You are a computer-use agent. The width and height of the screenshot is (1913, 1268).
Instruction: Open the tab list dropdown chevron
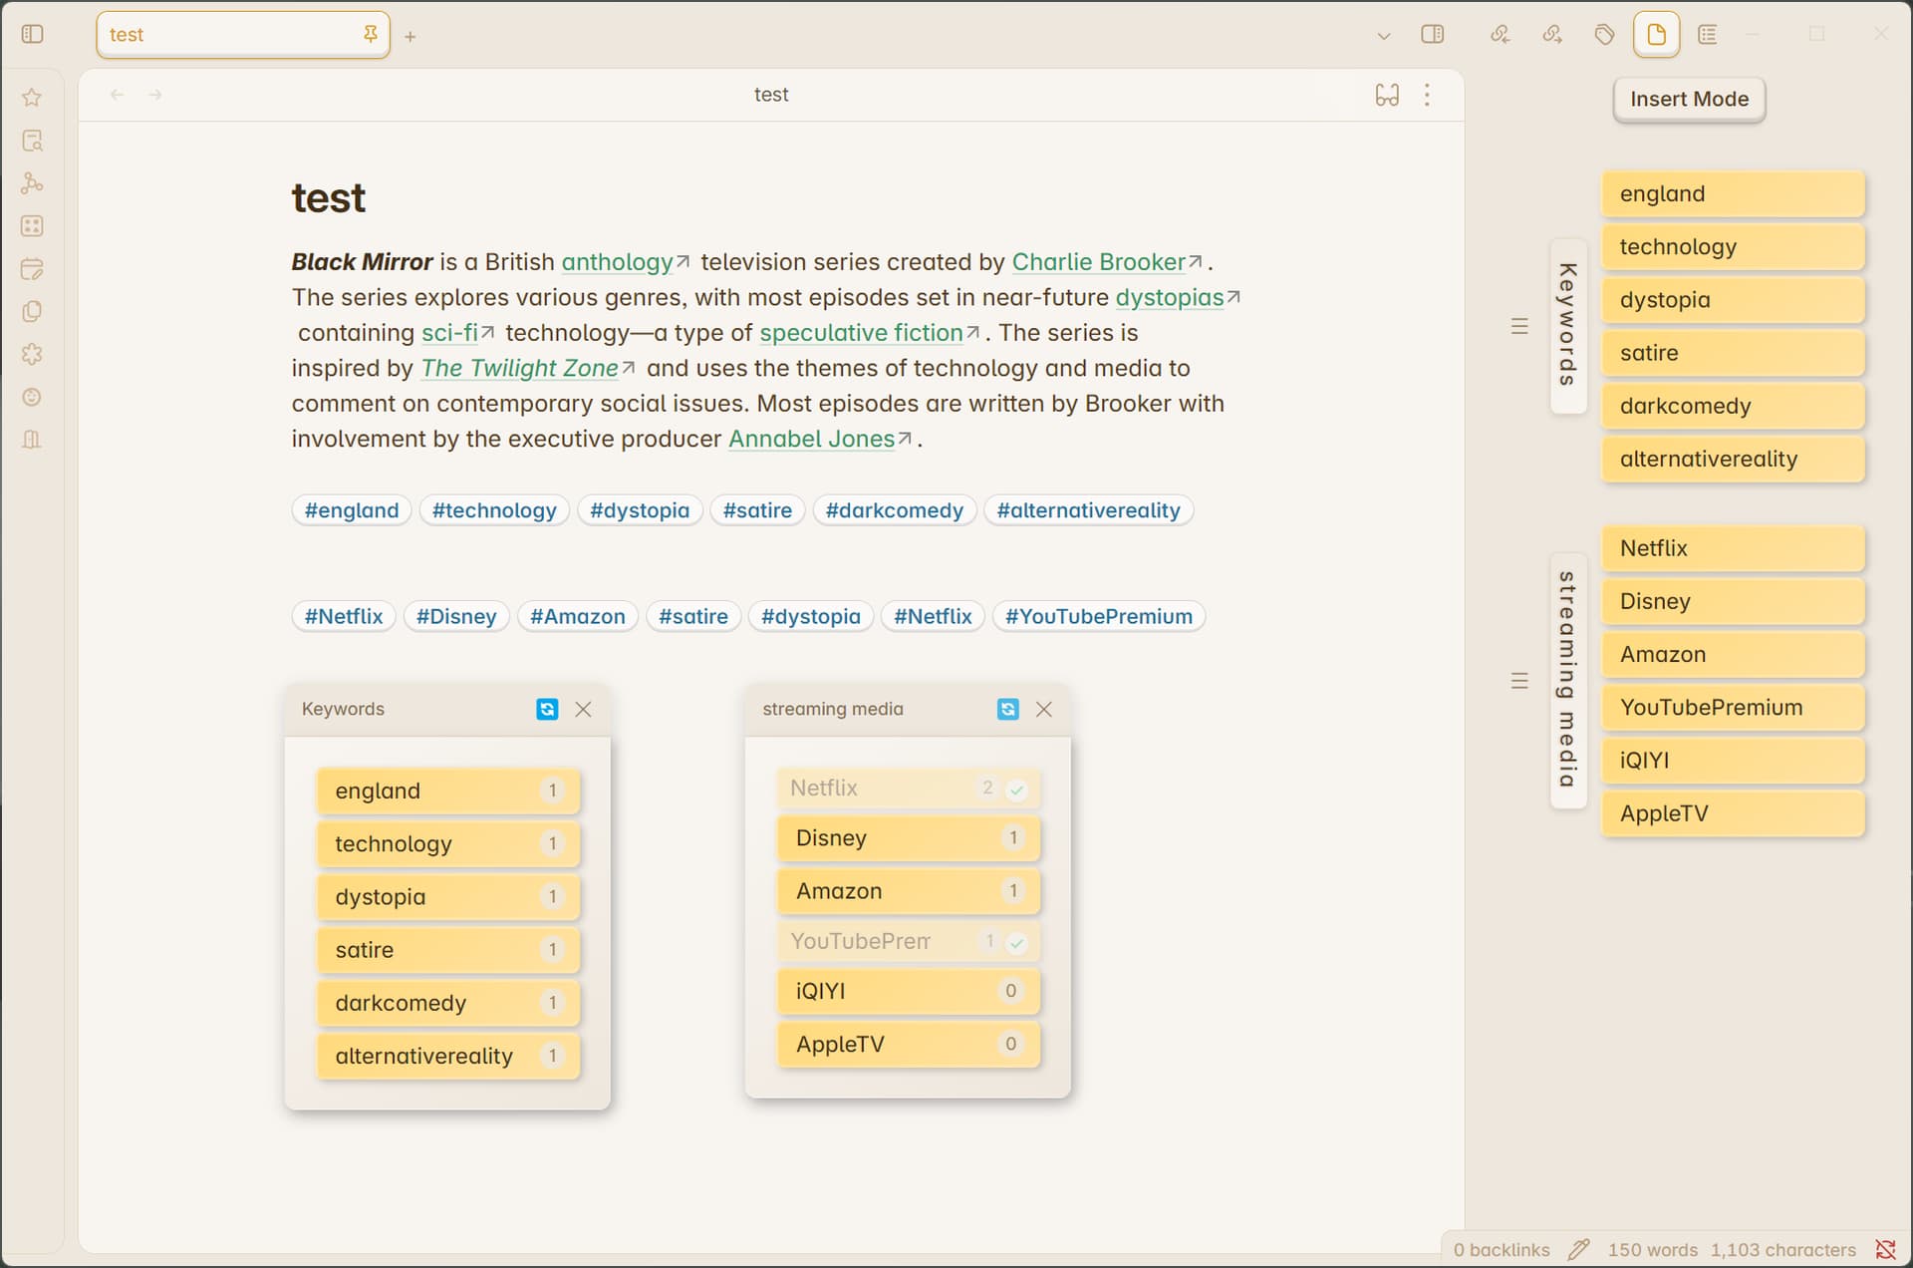[x=1383, y=36]
